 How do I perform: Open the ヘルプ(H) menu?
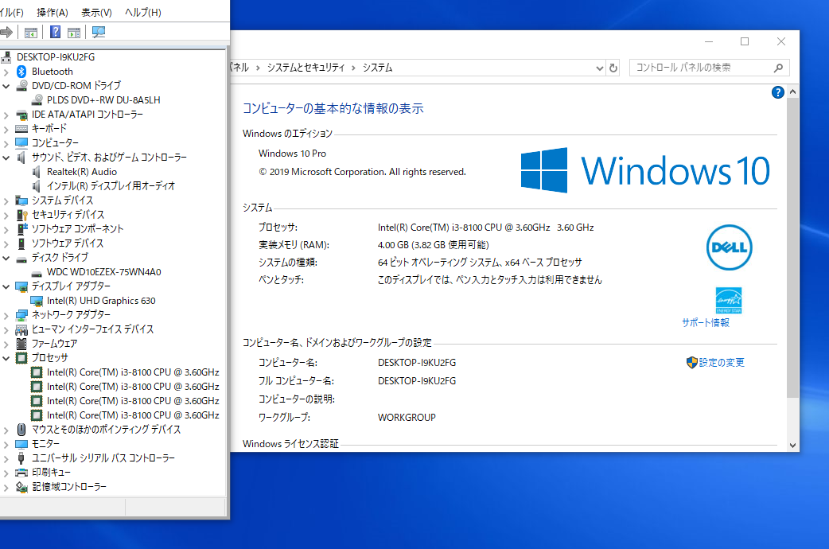point(142,12)
